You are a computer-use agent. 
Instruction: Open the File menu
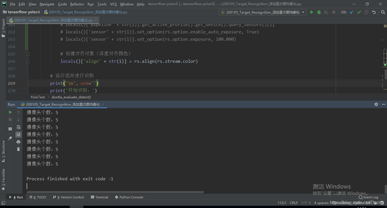click(x=12, y=4)
